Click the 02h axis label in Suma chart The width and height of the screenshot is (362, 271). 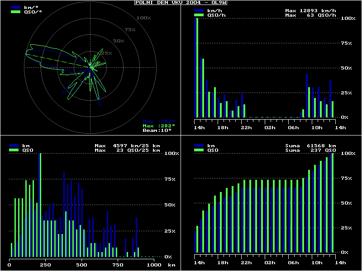pos(270,263)
